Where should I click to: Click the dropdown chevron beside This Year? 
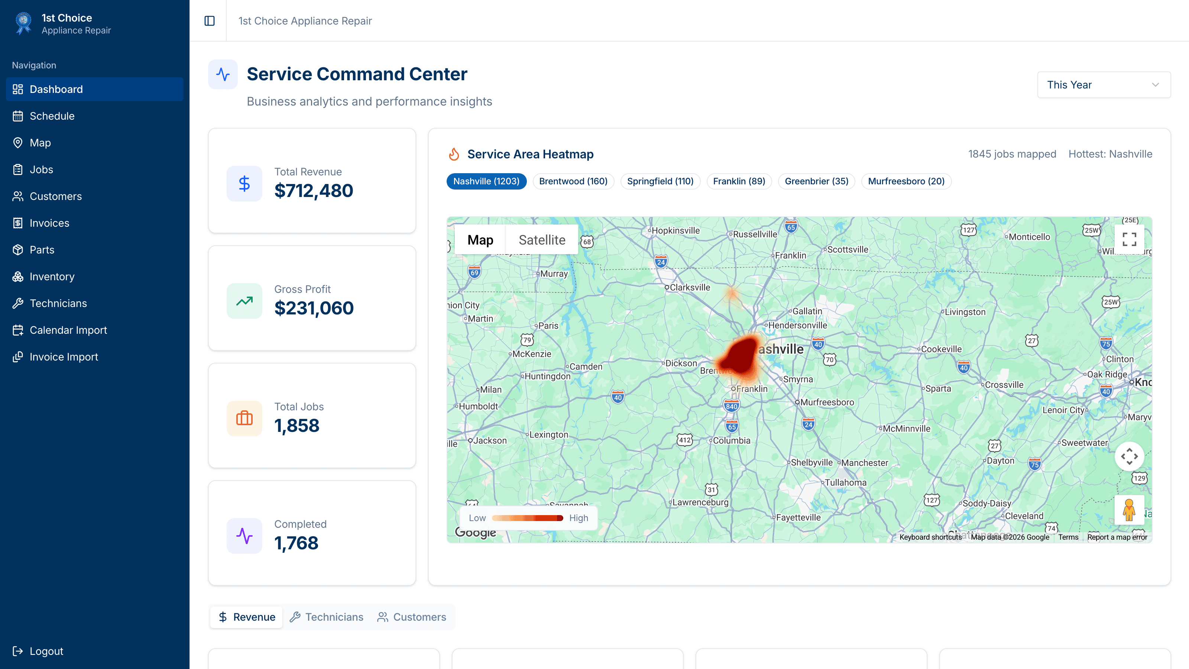click(x=1155, y=85)
